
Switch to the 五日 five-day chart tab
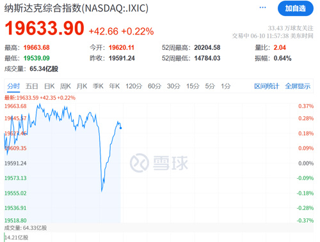click(x=32, y=86)
